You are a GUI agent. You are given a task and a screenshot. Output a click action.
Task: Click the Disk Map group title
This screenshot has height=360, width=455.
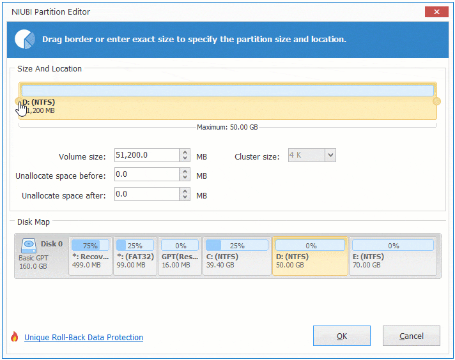click(33, 222)
